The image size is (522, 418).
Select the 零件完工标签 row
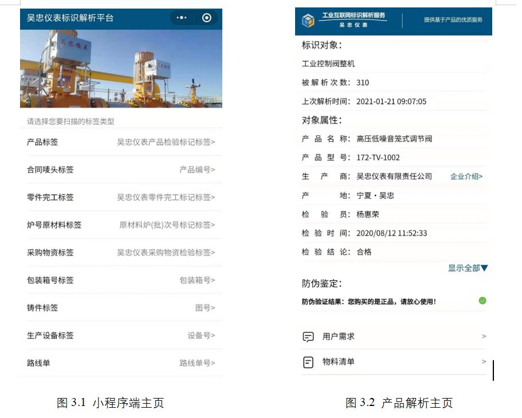tap(121, 197)
